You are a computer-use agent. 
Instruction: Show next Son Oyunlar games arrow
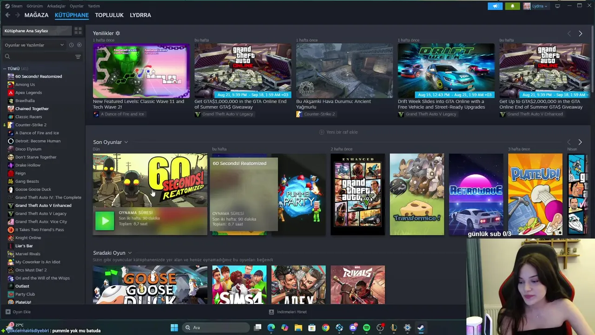pos(580,142)
